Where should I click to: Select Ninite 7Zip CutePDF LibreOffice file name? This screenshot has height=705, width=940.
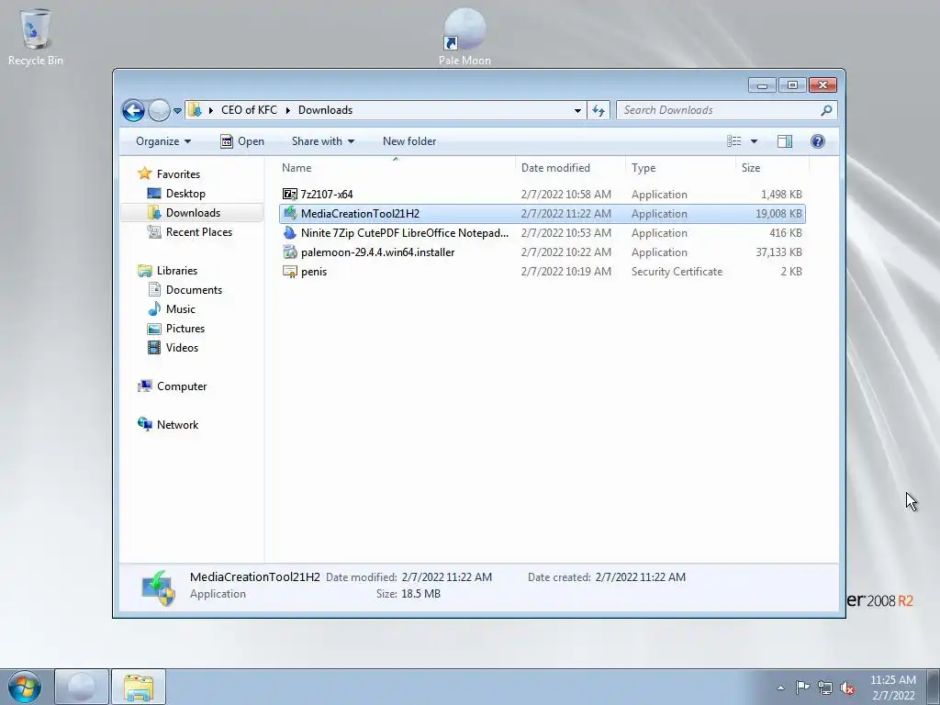(x=405, y=232)
